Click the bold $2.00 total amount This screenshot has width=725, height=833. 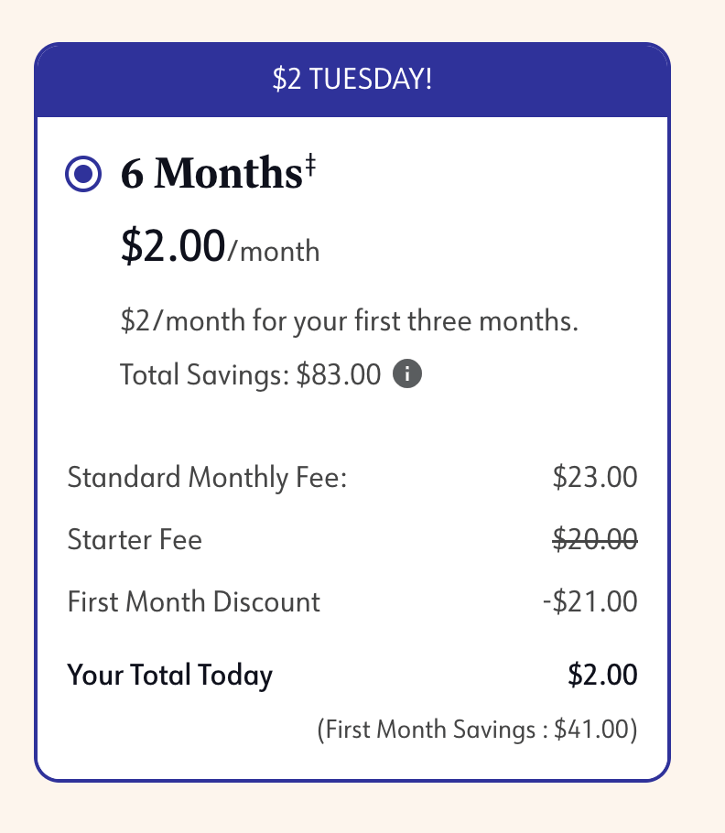pyautogui.click(x=602, y=676)
